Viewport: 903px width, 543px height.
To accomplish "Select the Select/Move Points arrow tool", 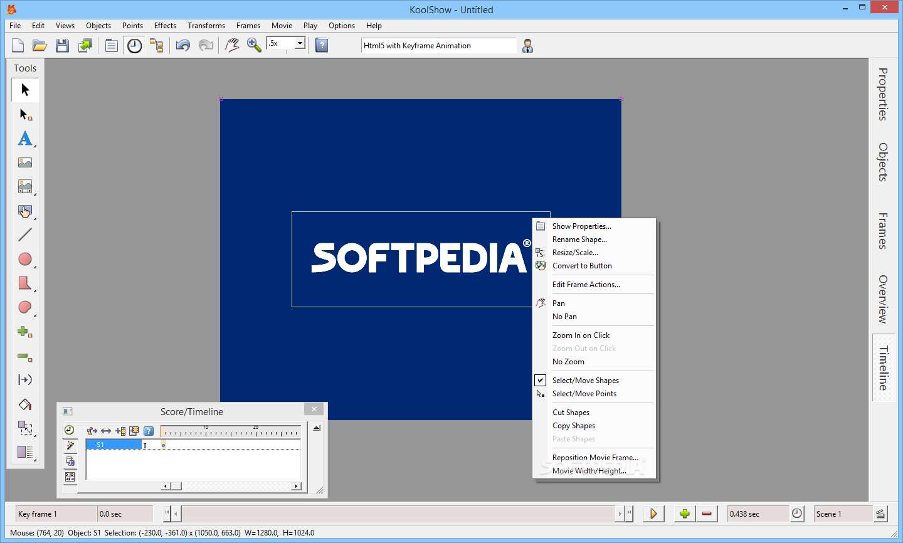I will coord(25,115).
